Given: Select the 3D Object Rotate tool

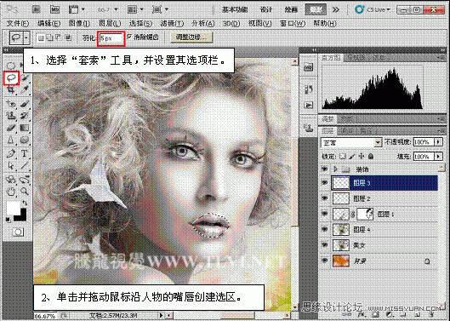Looking at the screenshot, I should [11, 180].
